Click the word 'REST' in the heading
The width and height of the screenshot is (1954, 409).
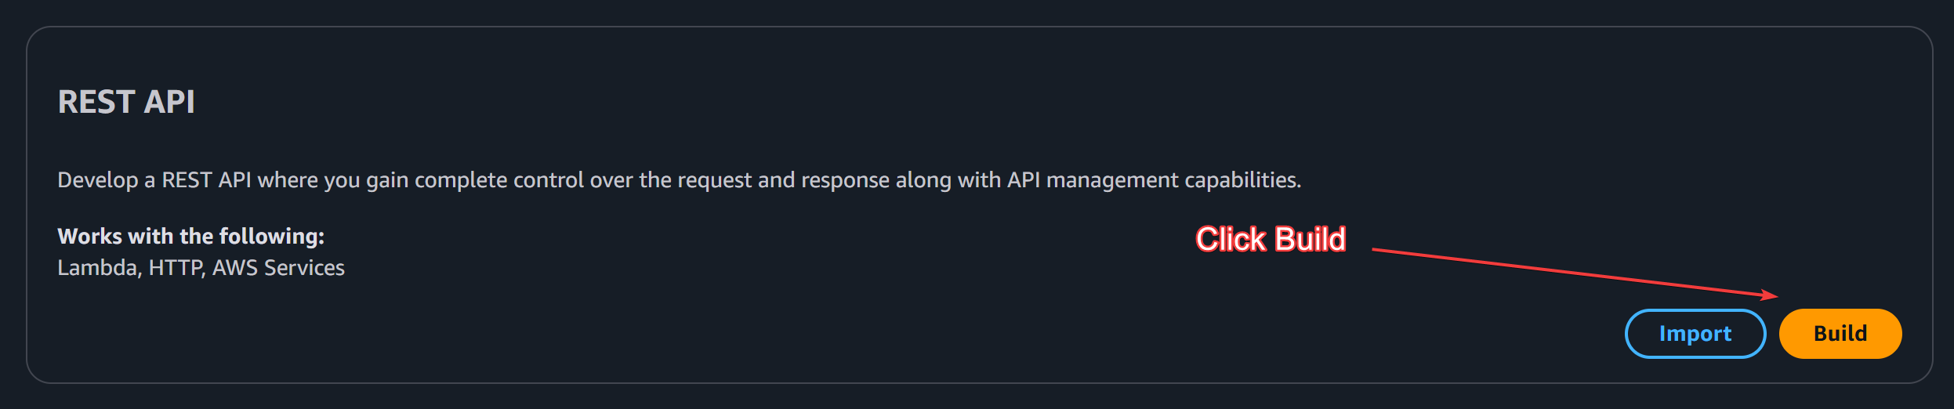(x=96, y=102)
